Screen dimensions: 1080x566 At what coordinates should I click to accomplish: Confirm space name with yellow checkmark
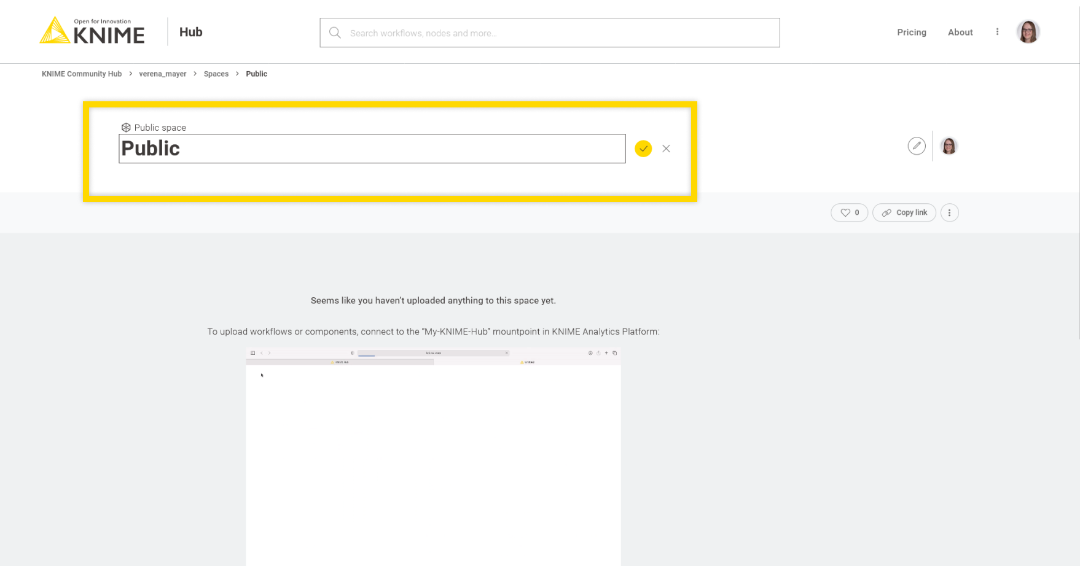643,149
